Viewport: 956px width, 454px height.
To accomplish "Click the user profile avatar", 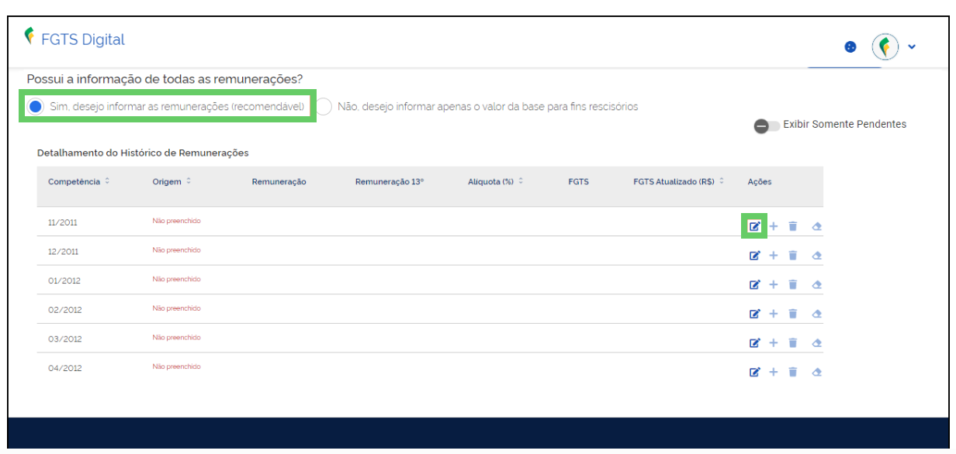I will [x=885, y=46].
